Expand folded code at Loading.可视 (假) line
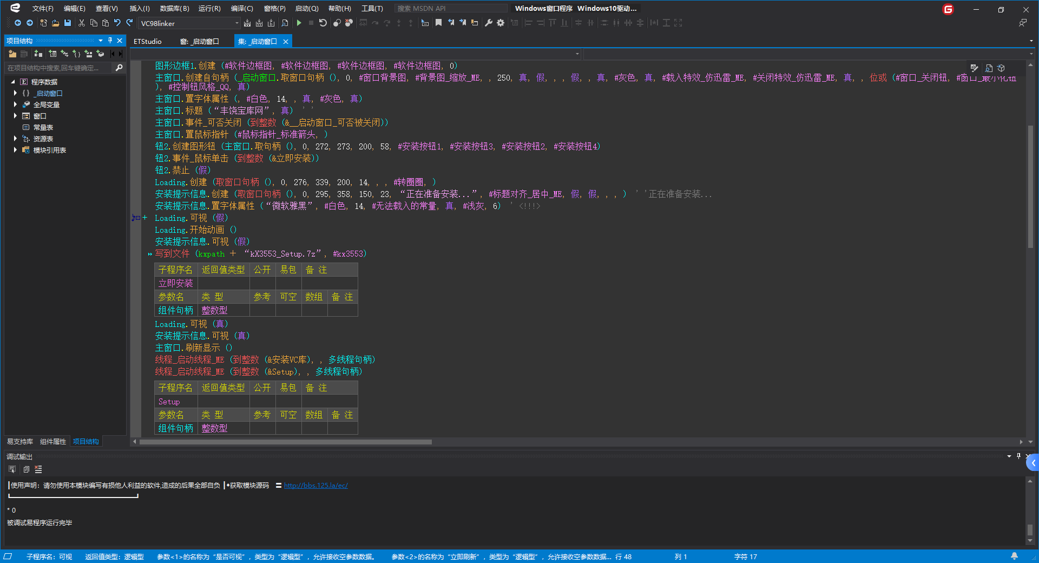1039x563 pixels. [144, 218]
